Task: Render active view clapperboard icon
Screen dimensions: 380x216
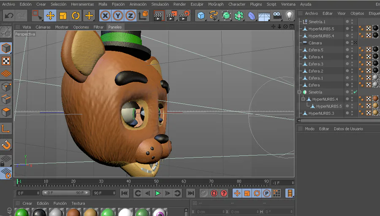Action: [159, 16]
